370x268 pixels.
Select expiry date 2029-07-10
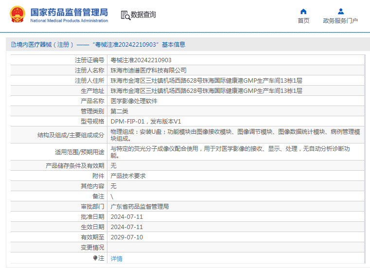[x=127, y=237]
